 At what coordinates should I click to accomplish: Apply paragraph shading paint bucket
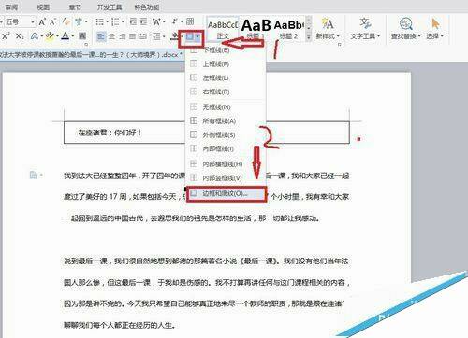tap(175, 35)
